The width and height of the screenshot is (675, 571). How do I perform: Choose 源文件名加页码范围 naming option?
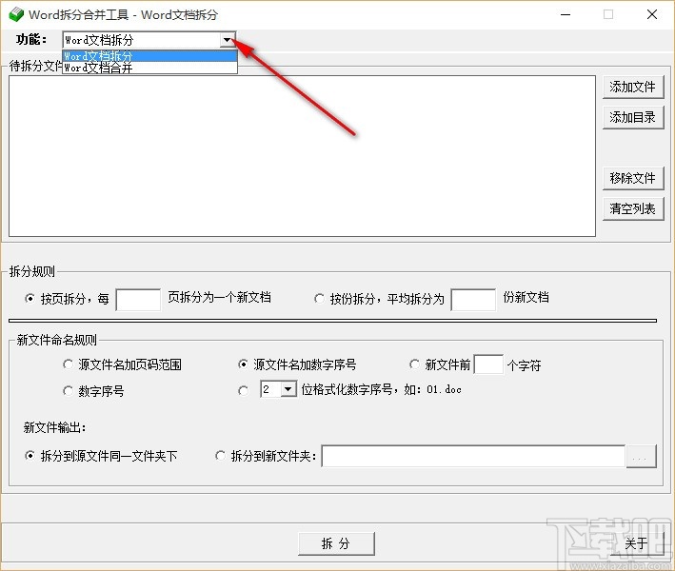[68, 364]
